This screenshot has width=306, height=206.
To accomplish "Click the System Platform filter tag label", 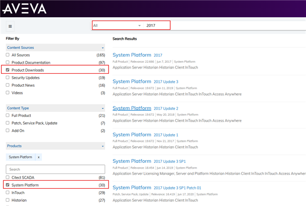I will 20,157.
